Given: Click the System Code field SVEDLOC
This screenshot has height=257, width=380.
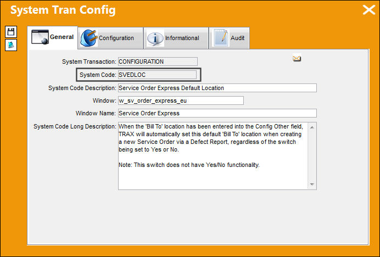Looking at the screenshot, I should [157, 75].
